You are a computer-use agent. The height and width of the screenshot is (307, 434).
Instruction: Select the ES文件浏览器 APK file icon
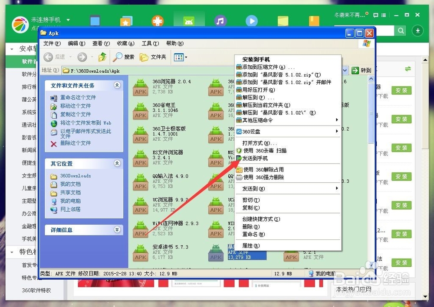click(x=141, y=158)
